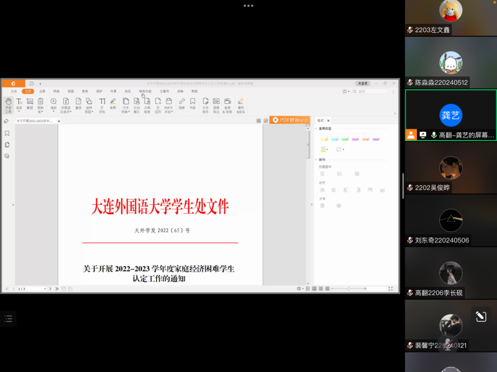Click the 未登录 sign-in button
Image resolution: width=497 pixels, height=372 pixels.
pos(363,84)
